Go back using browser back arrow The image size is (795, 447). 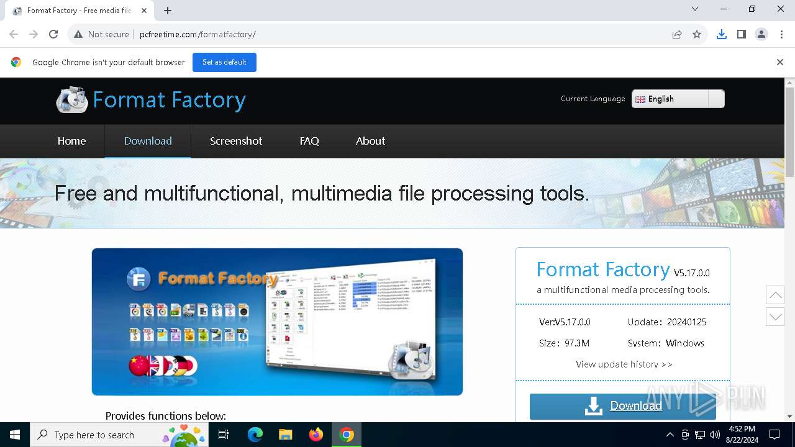[x=14, y=34]
